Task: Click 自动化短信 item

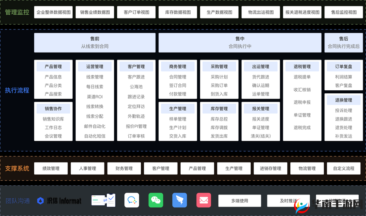Action: pos(95,136)
